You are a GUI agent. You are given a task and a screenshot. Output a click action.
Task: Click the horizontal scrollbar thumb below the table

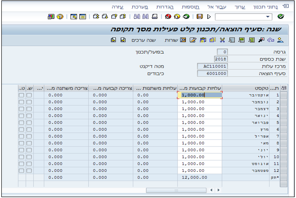click(176, 190)
